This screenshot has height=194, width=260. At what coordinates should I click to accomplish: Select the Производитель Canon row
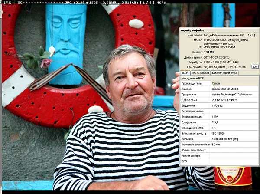(219, 83)
